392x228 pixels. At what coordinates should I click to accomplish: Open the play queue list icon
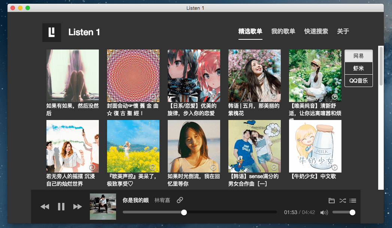pyautogui.click(x=353, y=200)
